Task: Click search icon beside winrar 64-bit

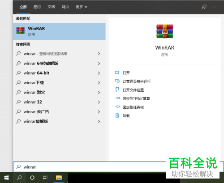Action: point(18,73)
